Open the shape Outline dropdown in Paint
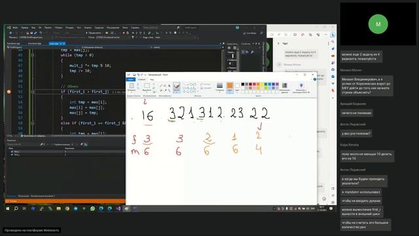419x236 pixels. click(206, 85)
